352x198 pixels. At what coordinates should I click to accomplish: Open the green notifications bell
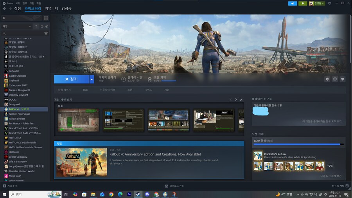(303, 3)
